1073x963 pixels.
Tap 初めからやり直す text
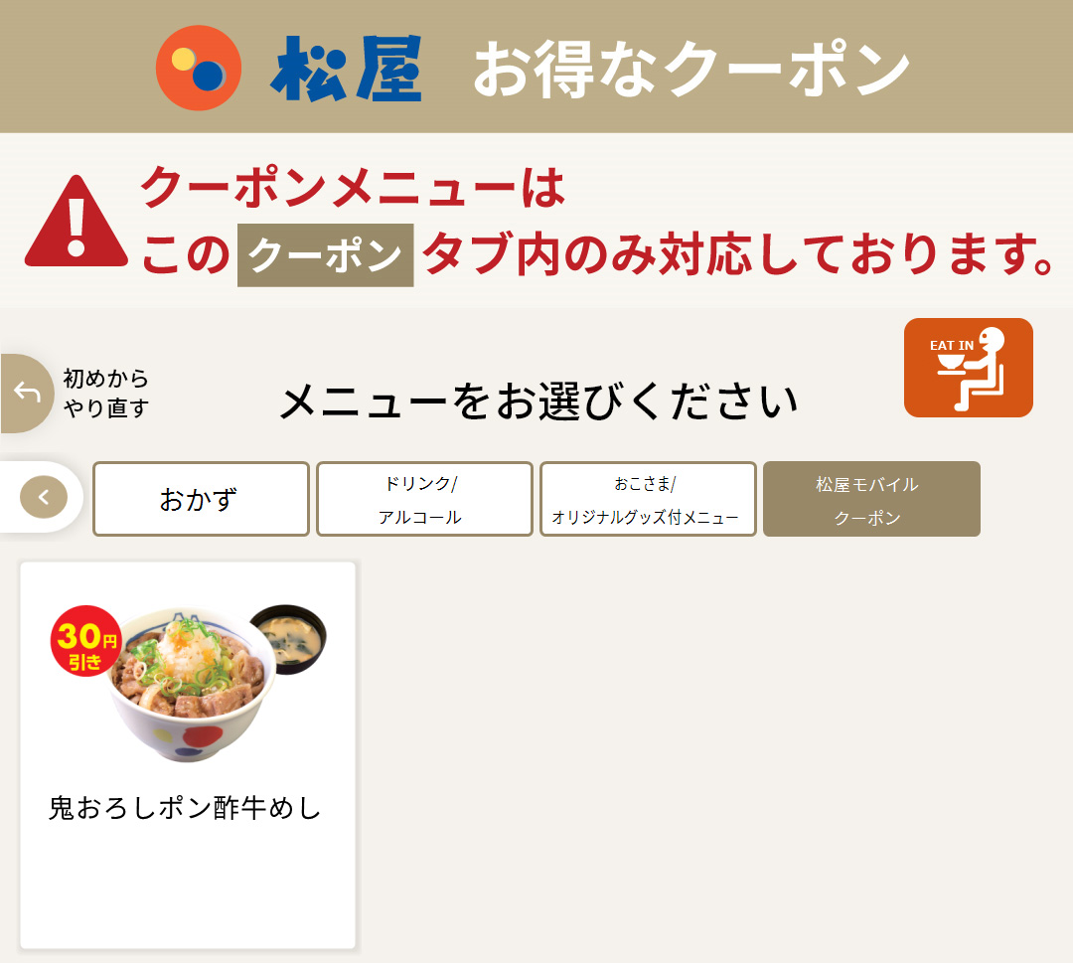click(105, 393)
